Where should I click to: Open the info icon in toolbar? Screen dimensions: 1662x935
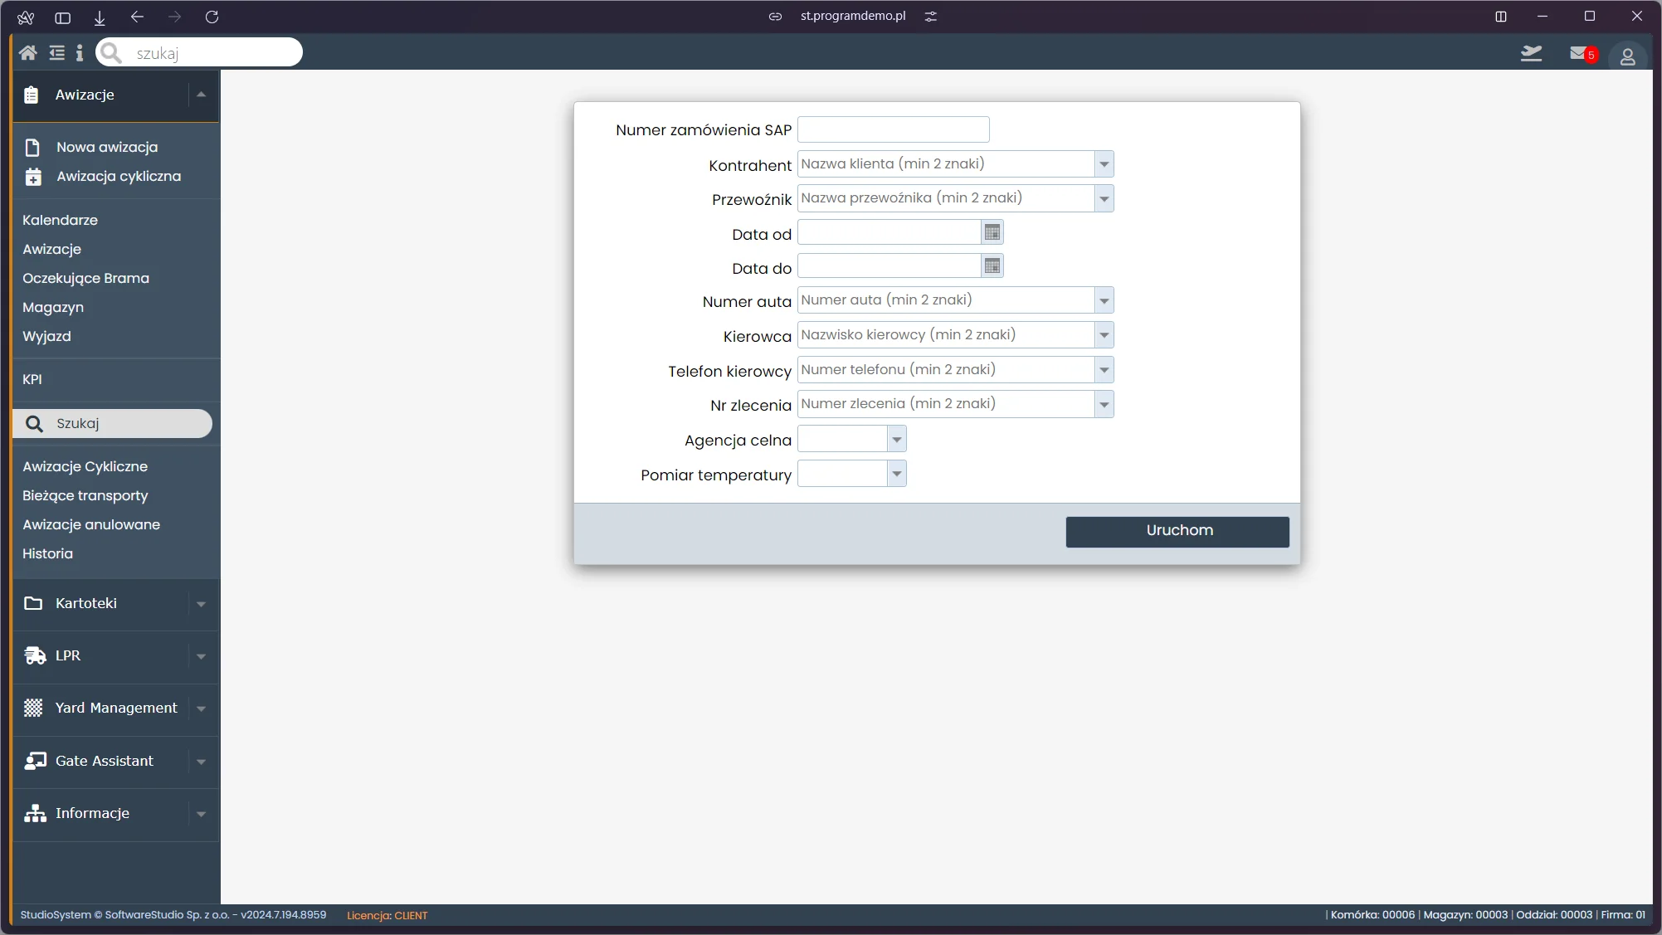pyautogui.click(x=80, y=53)
